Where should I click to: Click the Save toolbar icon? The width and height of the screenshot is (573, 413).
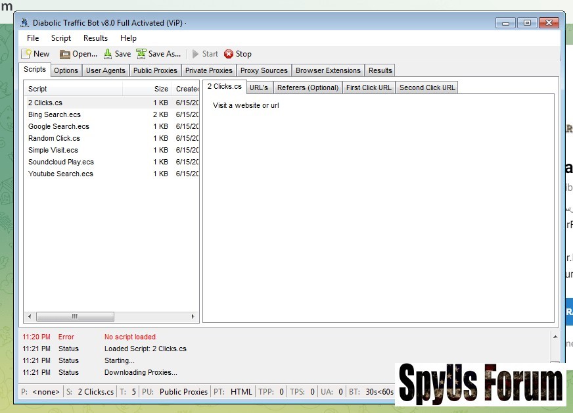click(108, 54)
